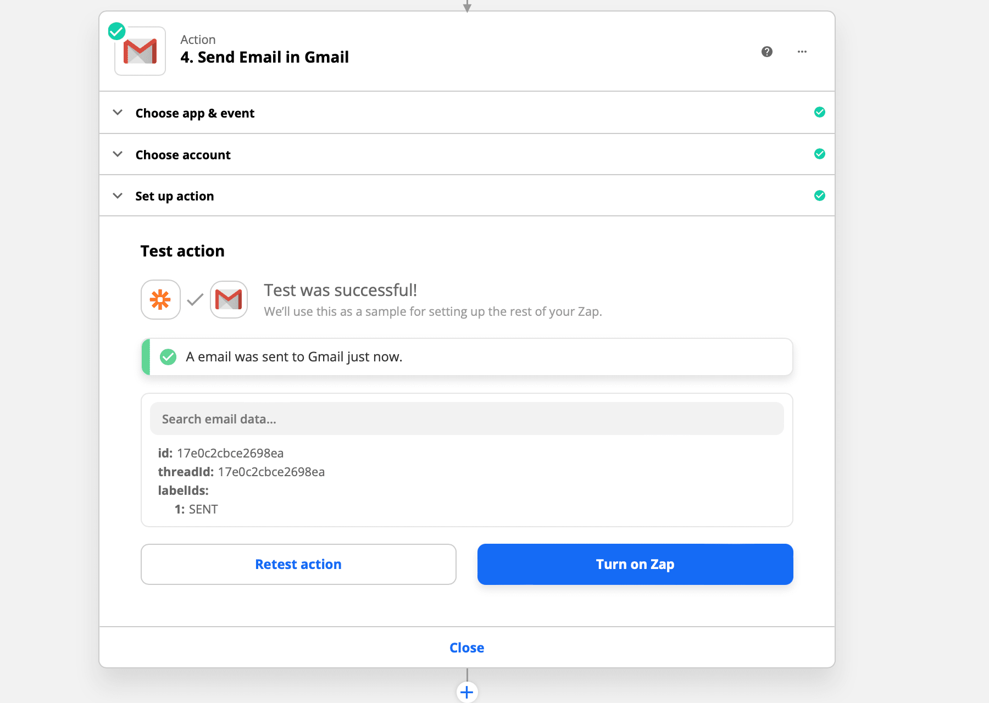Click the step title '4. Send Email in Gmail'
989x703 pixels.
tap(265, 57)
